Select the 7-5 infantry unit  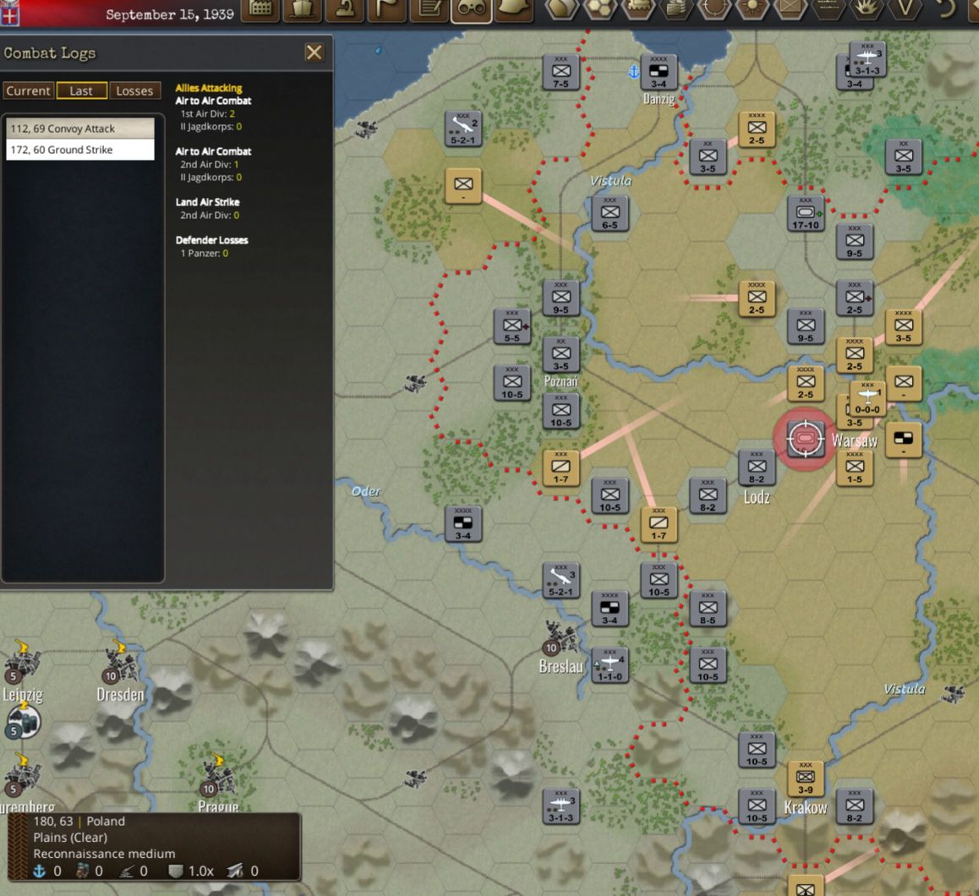pos(561,73)
